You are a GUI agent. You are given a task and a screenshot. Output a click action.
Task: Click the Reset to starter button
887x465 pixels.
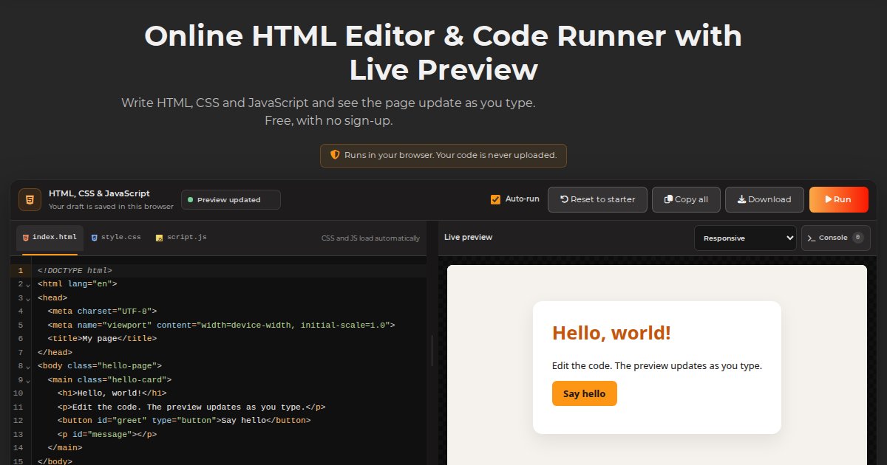tap(597, 199)
